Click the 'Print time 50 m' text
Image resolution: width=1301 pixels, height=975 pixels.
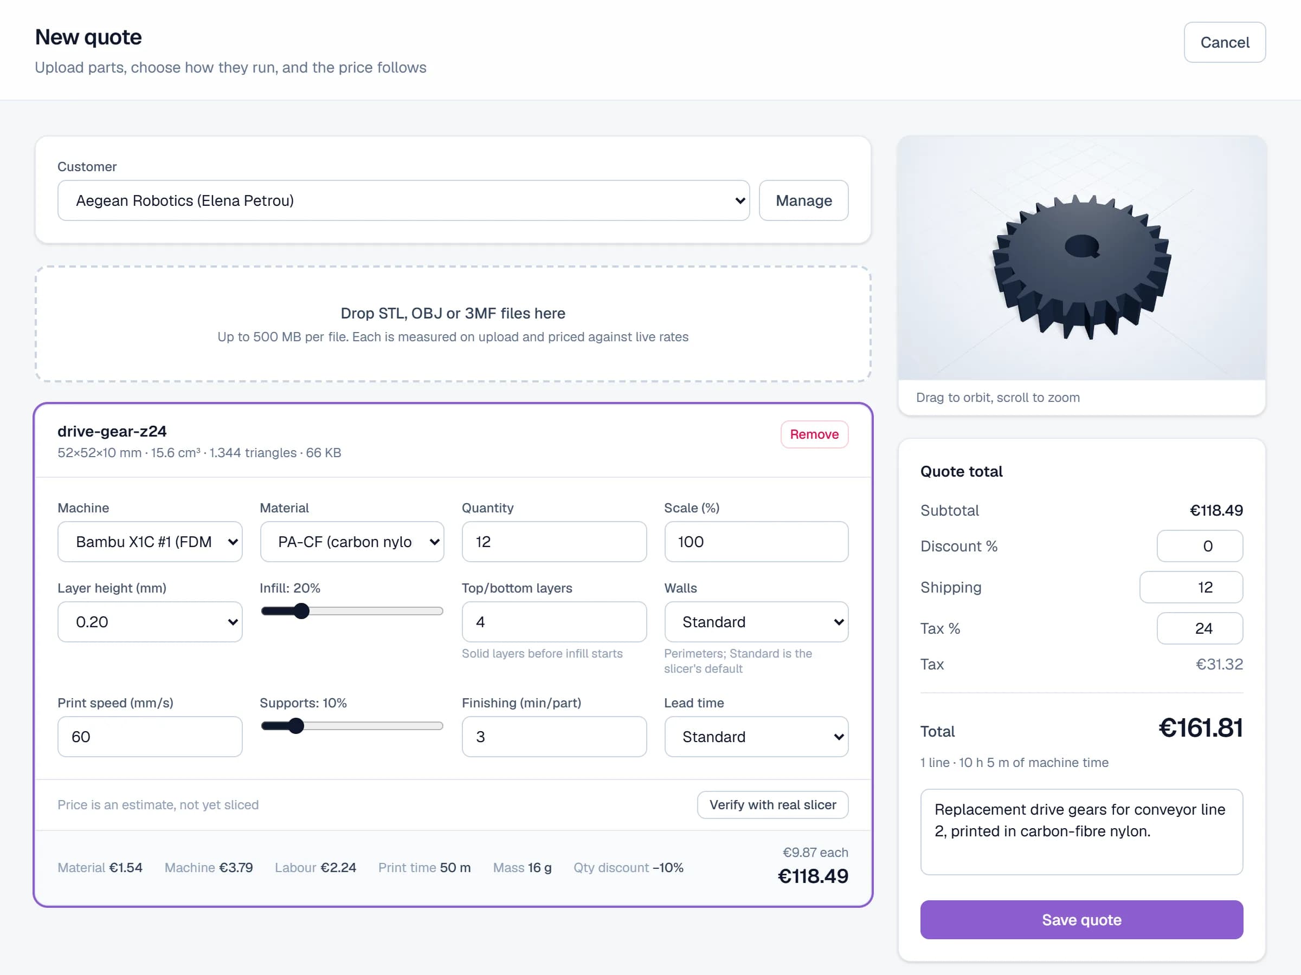coord(424,867)
